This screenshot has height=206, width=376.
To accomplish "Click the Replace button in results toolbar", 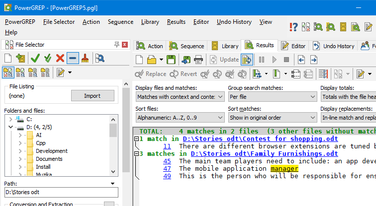I will (x=150, y=74).
